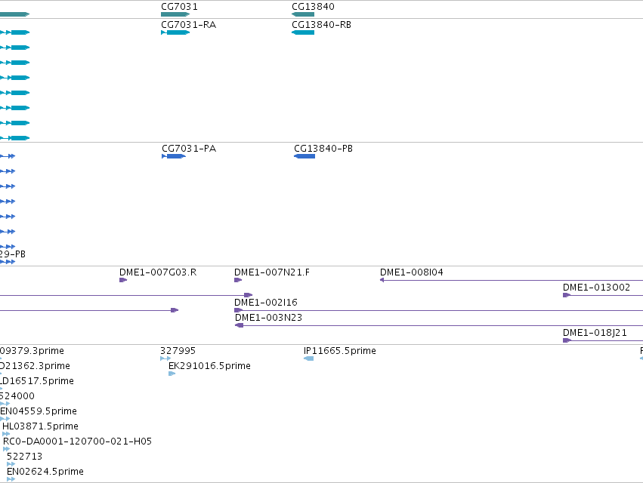The width and height of the screenshot is (643, 483).
Task: Select the EK291016.5prime EST glyph
Action: (x=172, y=374)
